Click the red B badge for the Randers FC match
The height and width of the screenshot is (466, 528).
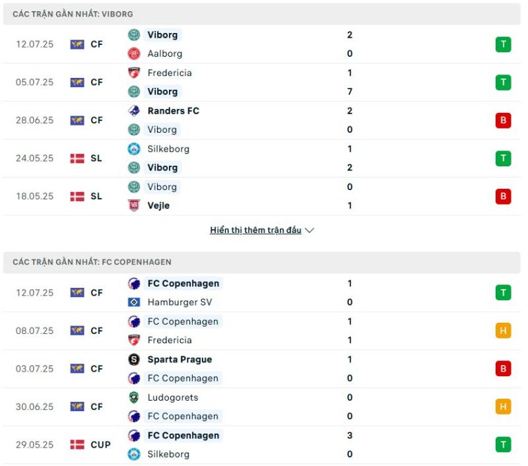pyautogui.click(x=503, y=120)
